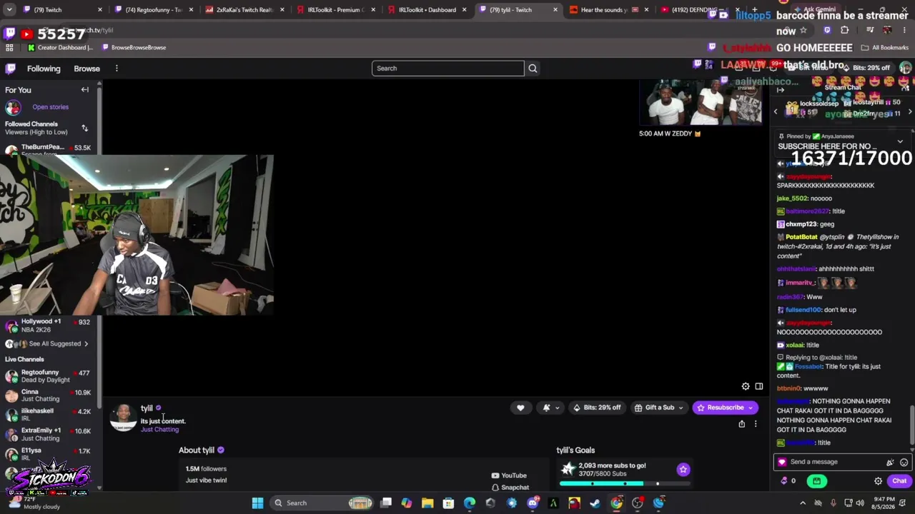Click the Twitch logo home icon
The height and width of the screenshot is (514, 915).
click(11, 69)
